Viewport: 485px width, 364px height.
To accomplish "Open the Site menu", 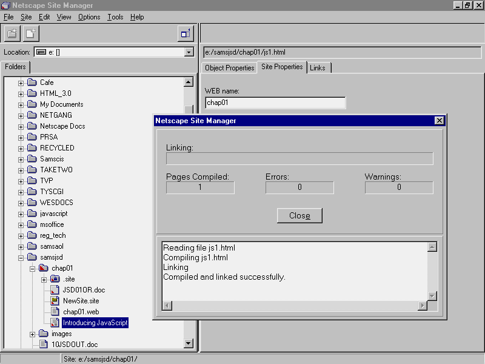I will (x=26, y=17).
